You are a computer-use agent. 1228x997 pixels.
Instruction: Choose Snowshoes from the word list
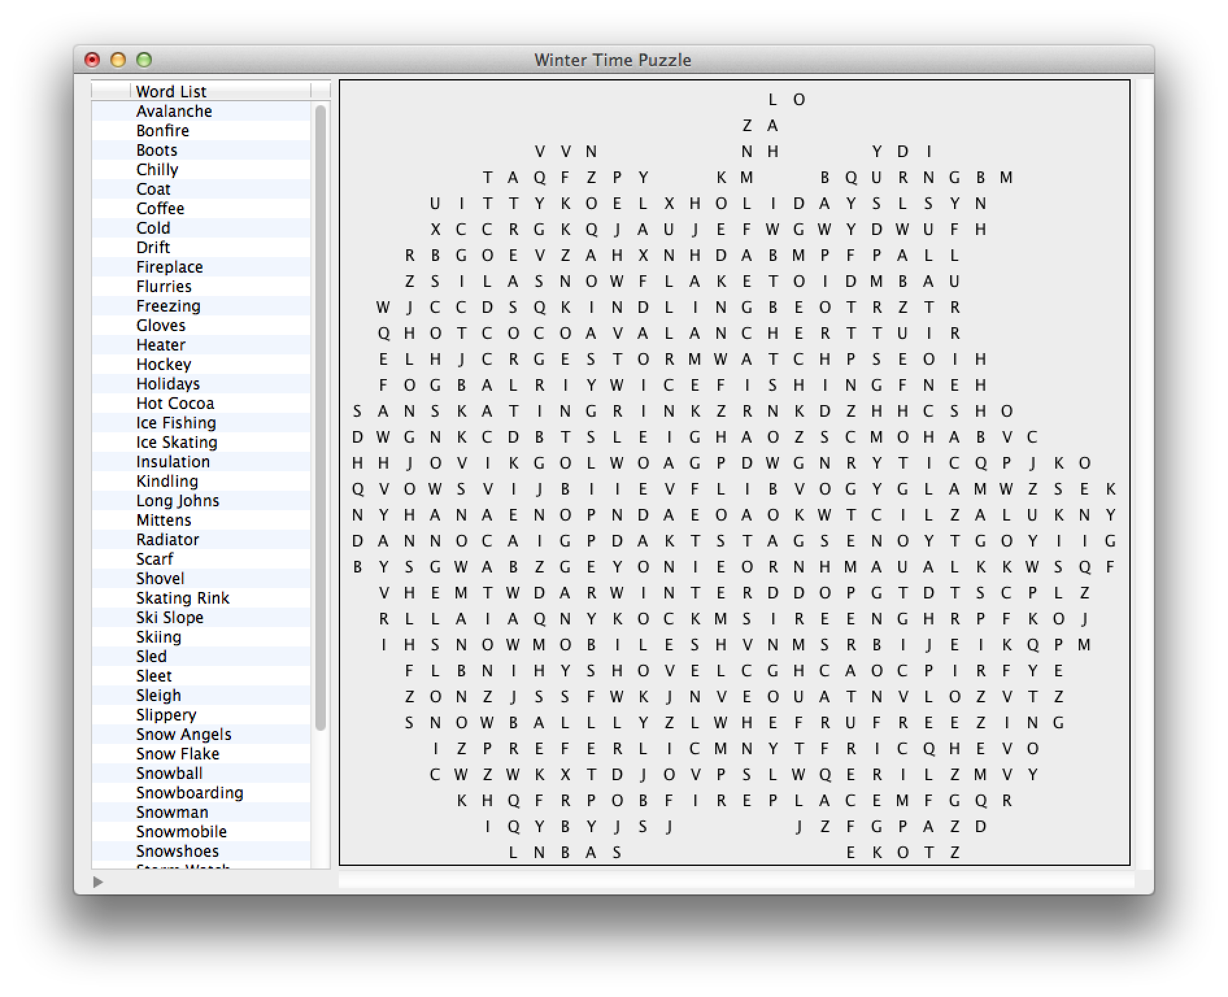[177, 851]
